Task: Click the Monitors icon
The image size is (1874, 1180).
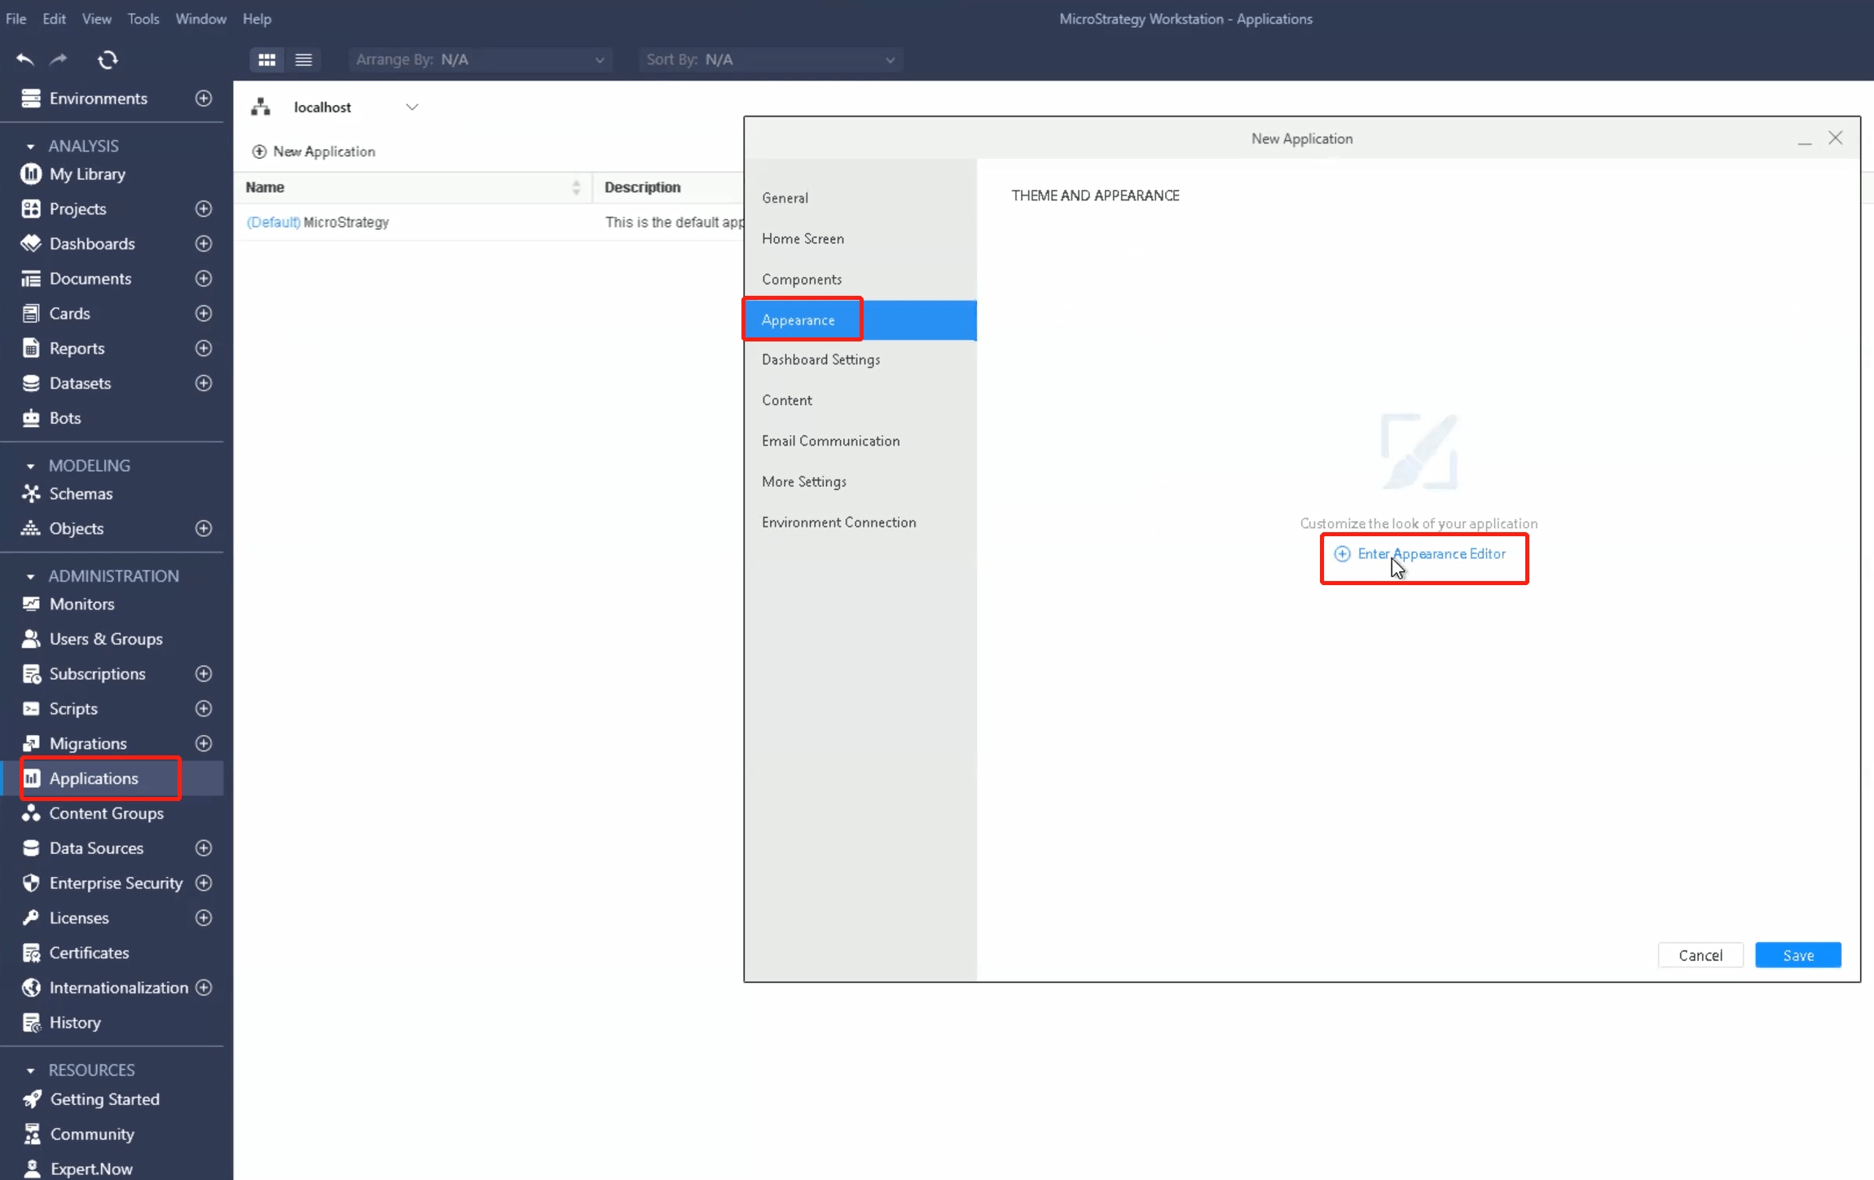Action: 31,604
